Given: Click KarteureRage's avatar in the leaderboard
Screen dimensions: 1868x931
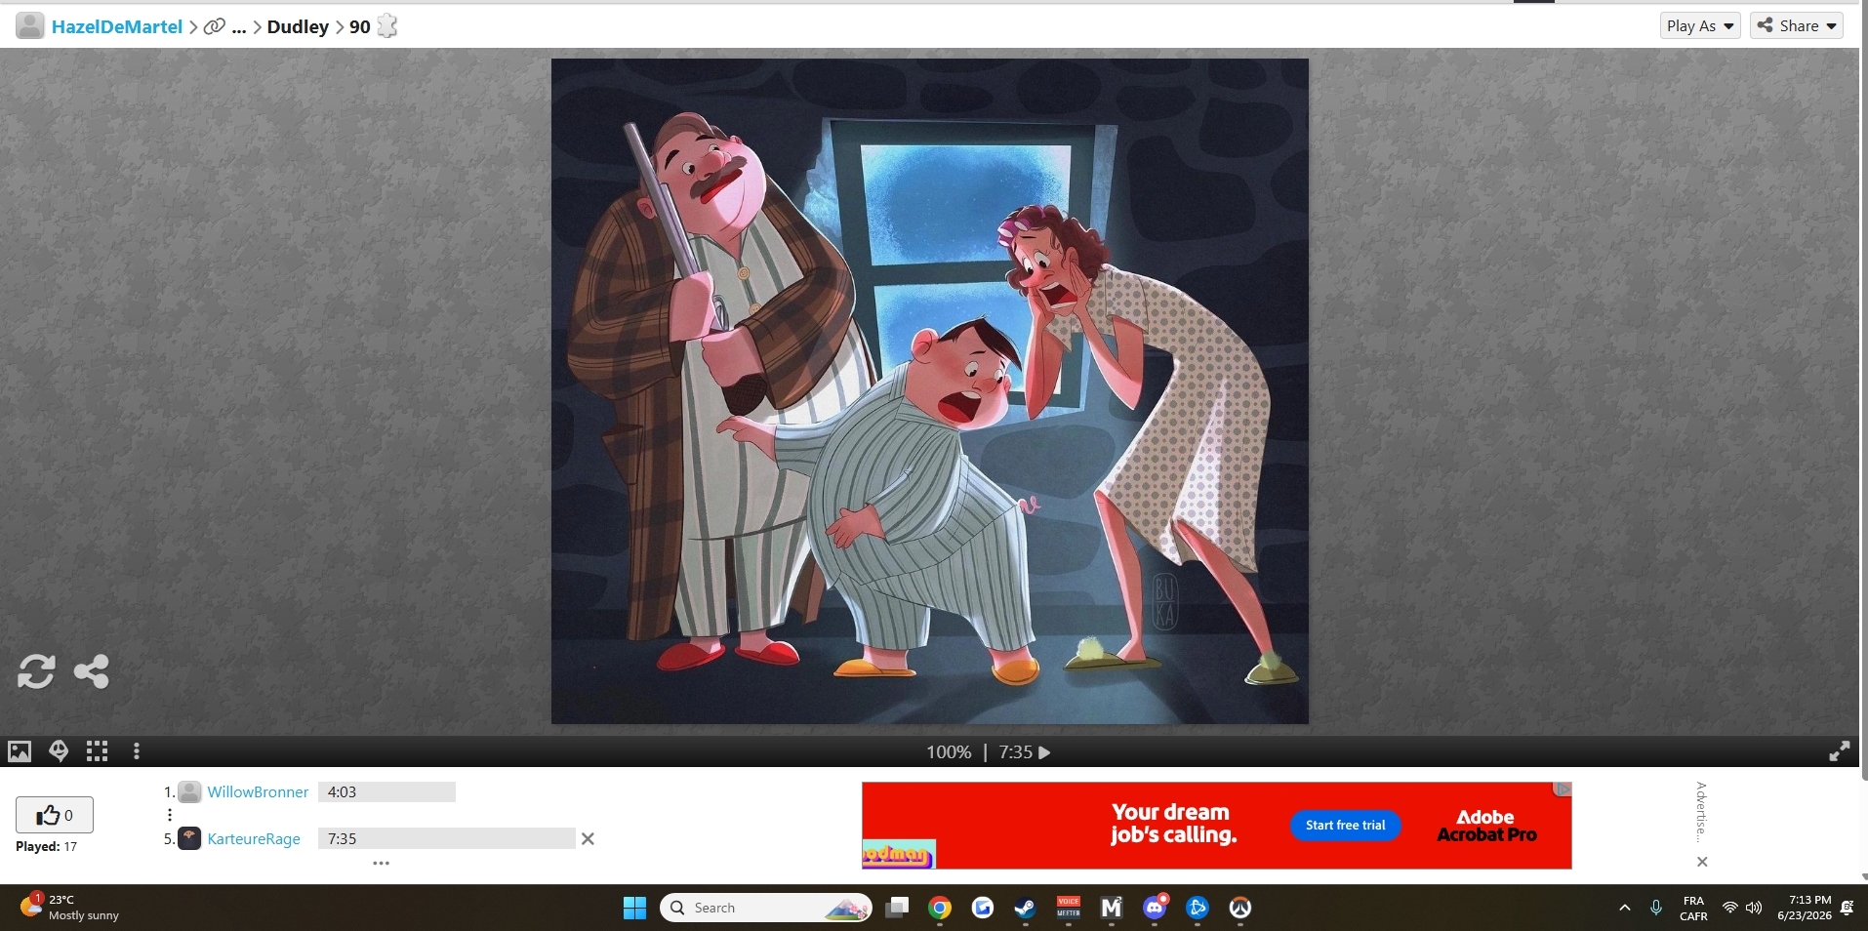Looking at the screenshot, I should pos(190,838).
